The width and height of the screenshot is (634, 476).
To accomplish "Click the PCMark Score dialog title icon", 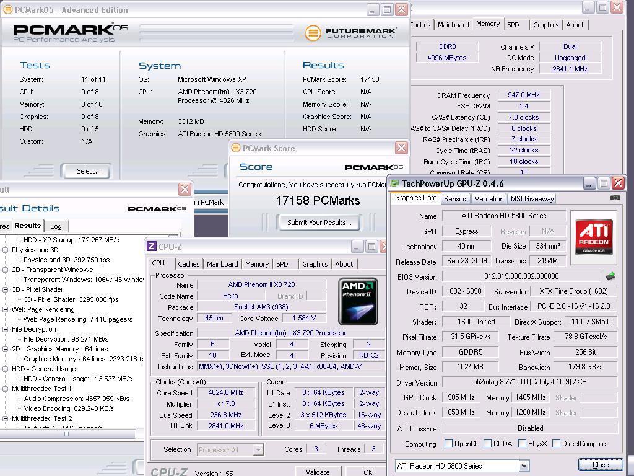I will point(236,148).
